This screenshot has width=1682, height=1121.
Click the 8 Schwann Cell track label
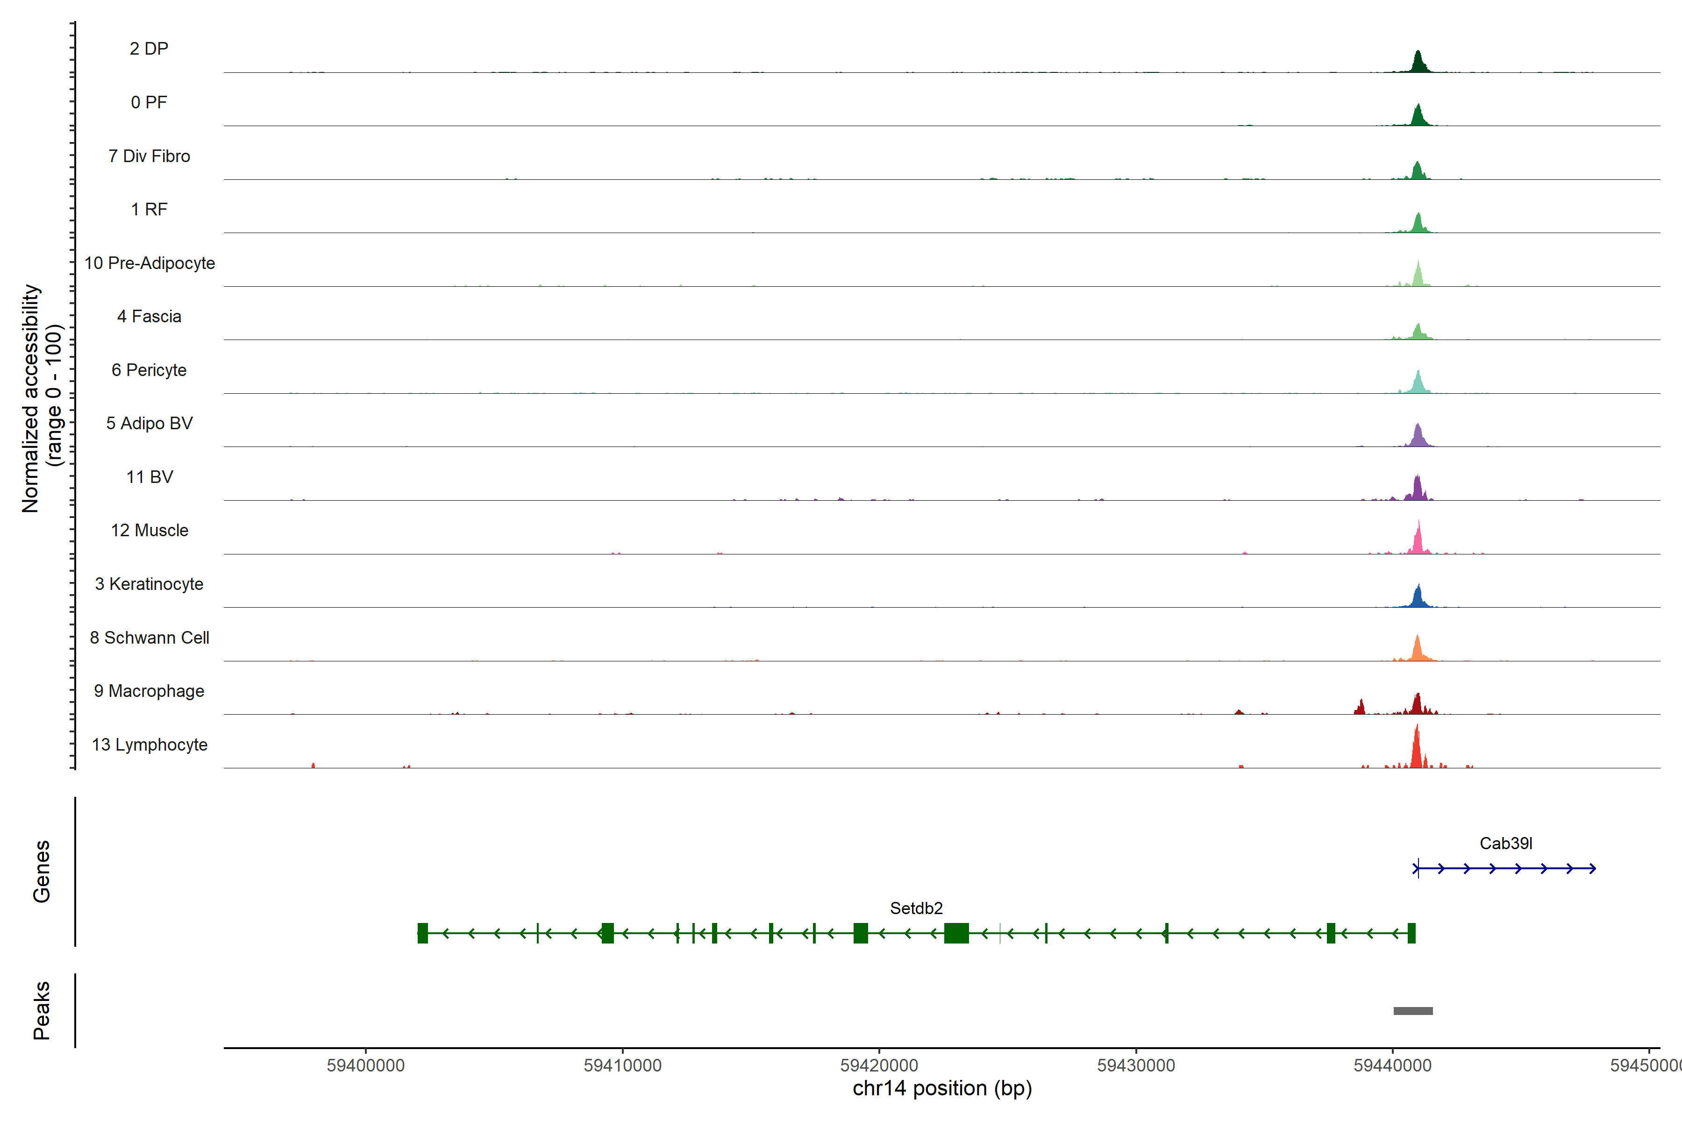150,637
